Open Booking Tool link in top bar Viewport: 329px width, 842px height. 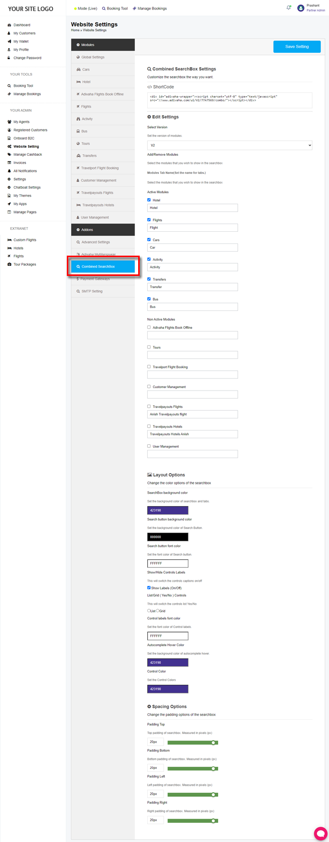(x=115, y=9)
